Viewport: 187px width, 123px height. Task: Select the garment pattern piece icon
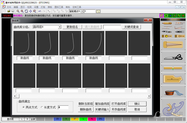click(x=173, y=79)
